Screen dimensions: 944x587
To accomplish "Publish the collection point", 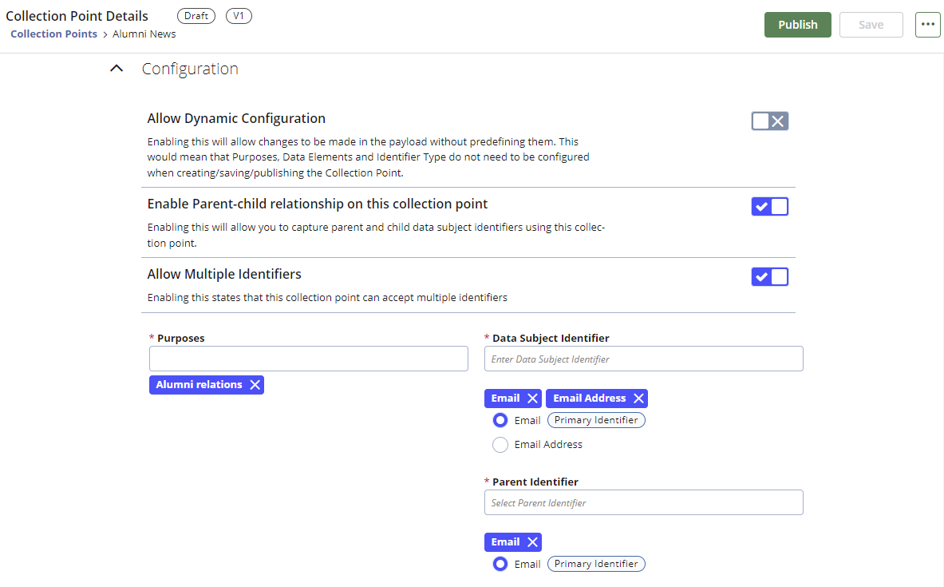I will [797, 25].
